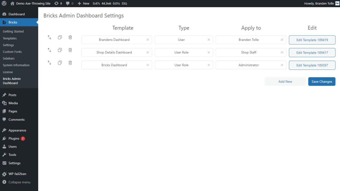Open the User type dropdown
The image size is (340, 191).
click(x=181, y=40)
